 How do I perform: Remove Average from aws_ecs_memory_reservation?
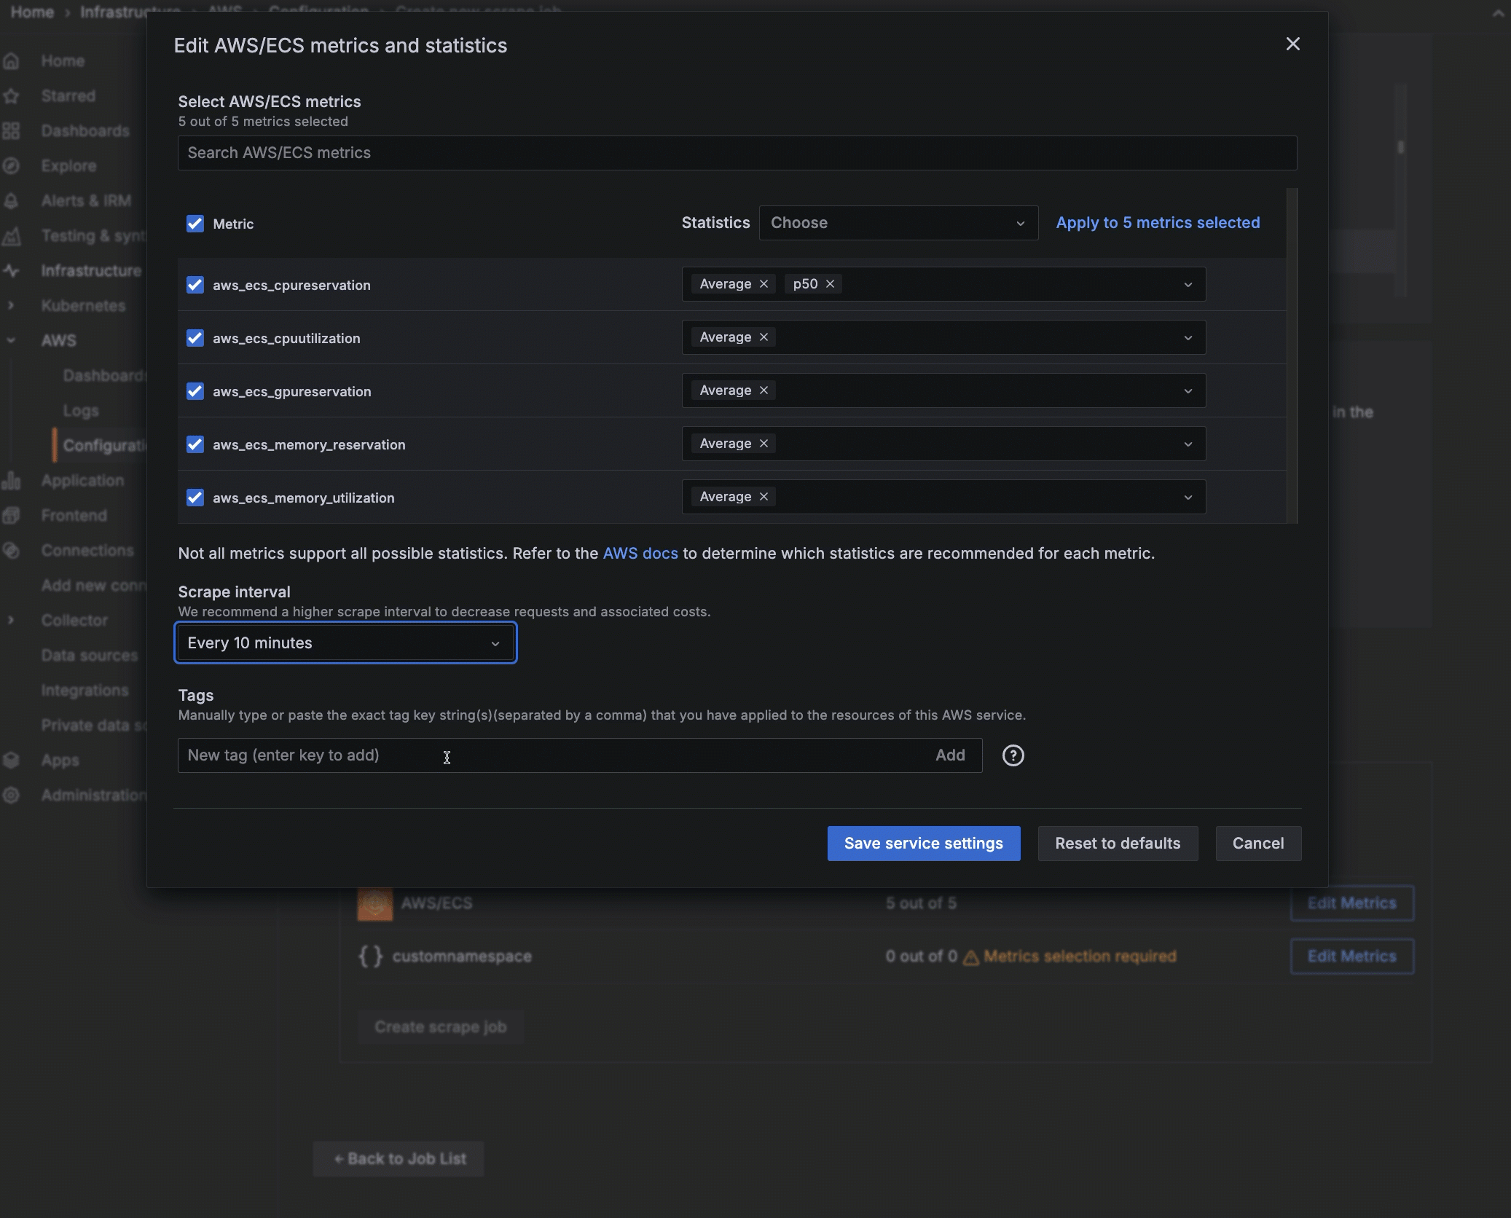coord(764,444)
